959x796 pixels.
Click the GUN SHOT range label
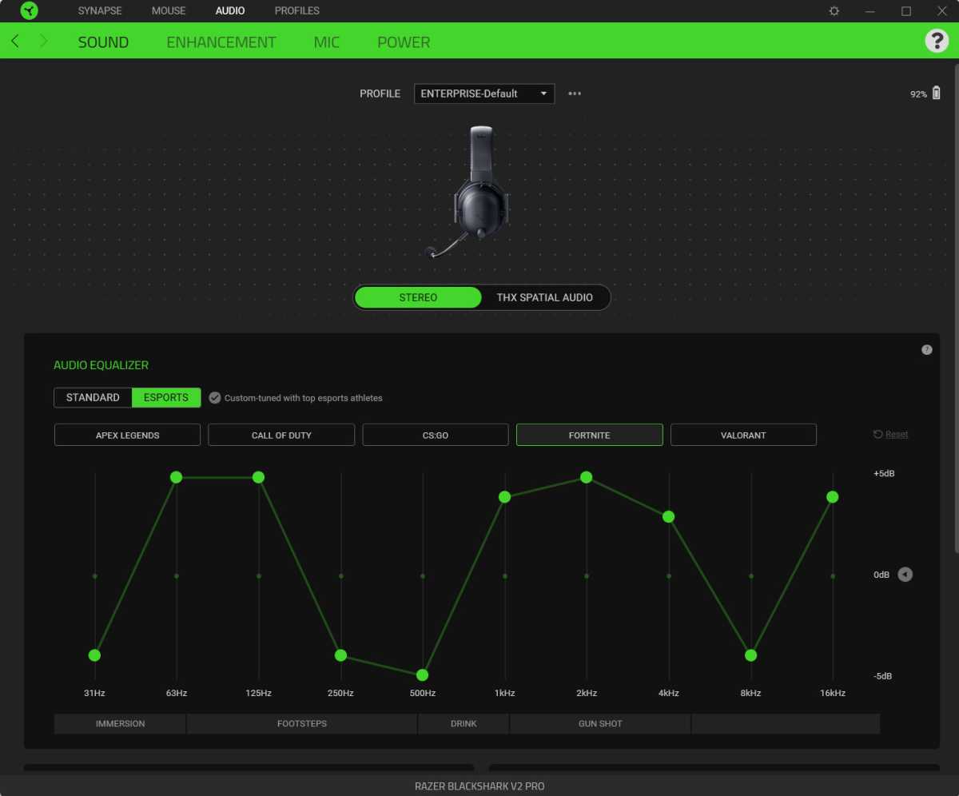coord(600,723)
